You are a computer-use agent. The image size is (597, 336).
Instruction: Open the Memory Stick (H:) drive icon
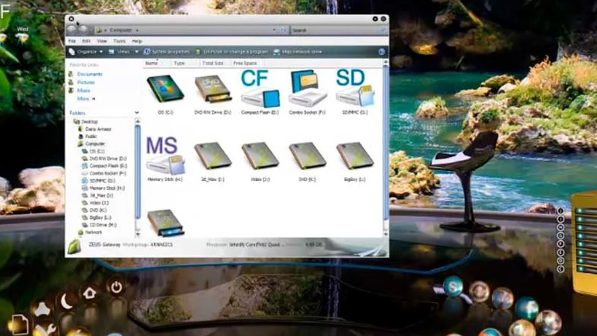(165, 157)
